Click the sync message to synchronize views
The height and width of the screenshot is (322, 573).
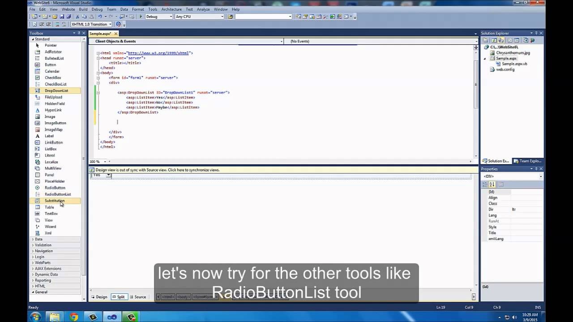pyautogui.click(x=283, y=170)
